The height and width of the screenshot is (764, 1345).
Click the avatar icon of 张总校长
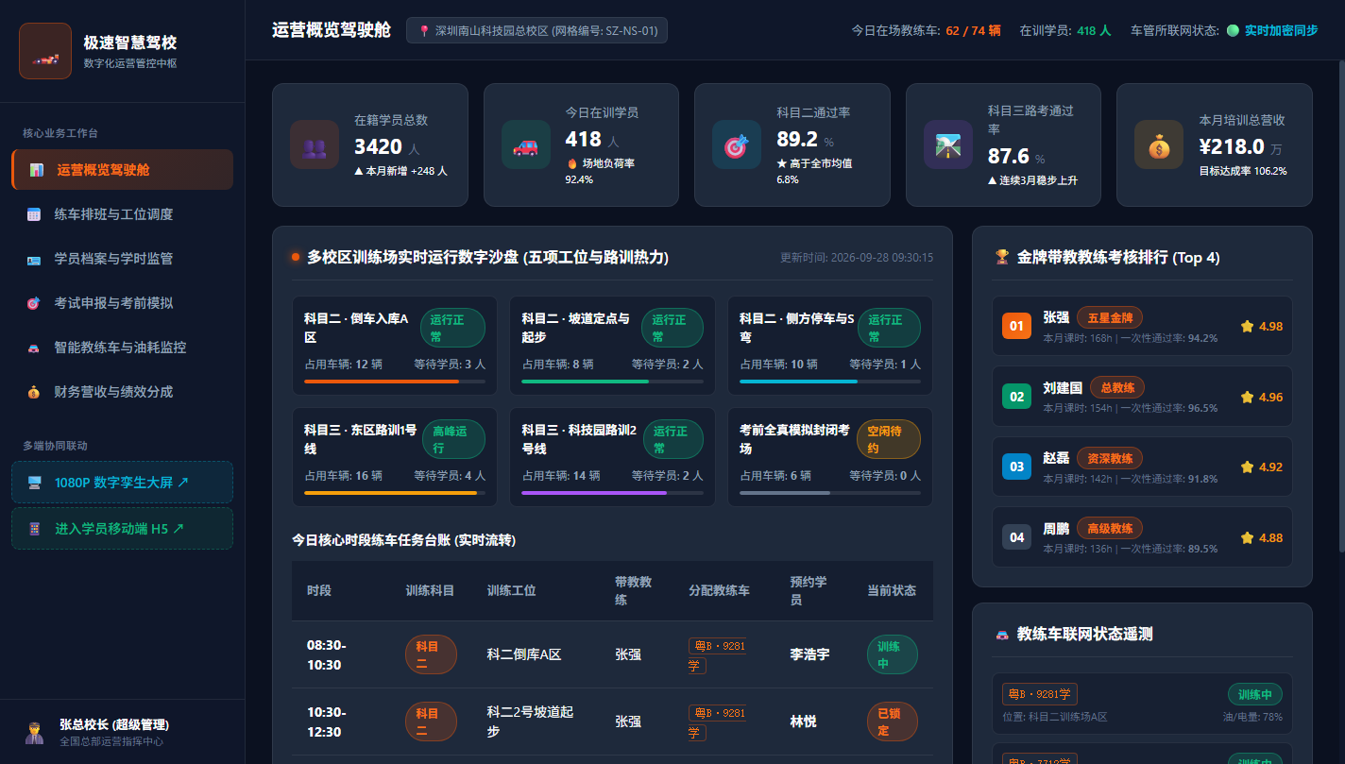coord(34,732)
